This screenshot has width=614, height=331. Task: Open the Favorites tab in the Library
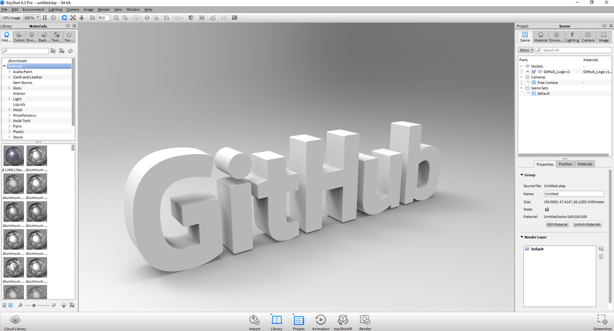point(69,36)
